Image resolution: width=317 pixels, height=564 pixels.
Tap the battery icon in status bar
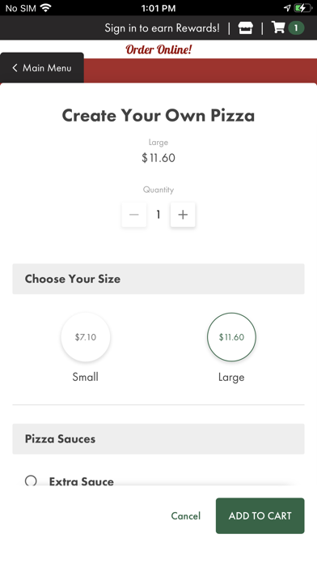[304, 8]
